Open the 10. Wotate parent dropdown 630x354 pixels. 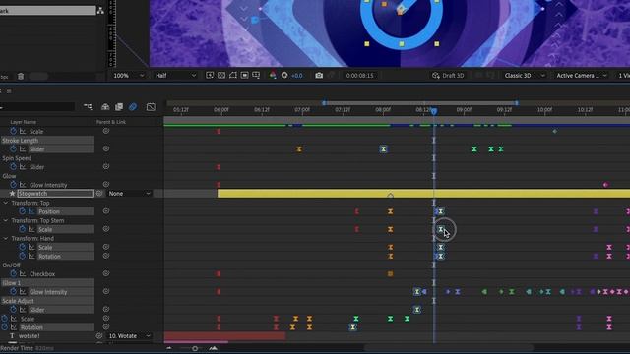pyautogui.click(x=129, y=336)
